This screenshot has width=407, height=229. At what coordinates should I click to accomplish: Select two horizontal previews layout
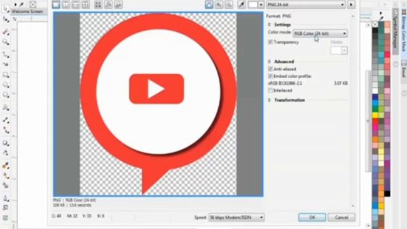click(76, 4)
